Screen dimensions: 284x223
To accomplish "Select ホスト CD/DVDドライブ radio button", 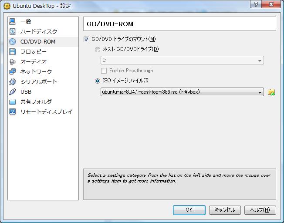I will (x=98, y=50).
